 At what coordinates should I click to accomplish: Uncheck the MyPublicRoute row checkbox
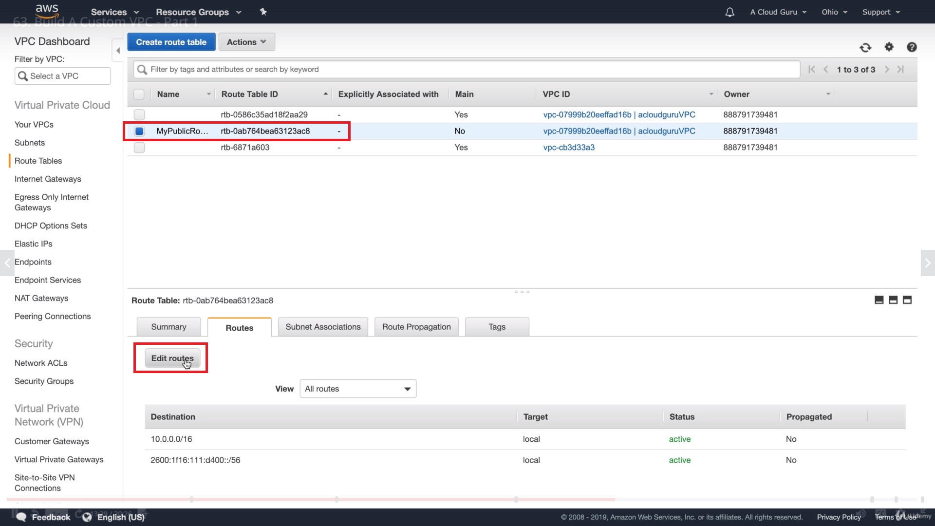(139, 131)
